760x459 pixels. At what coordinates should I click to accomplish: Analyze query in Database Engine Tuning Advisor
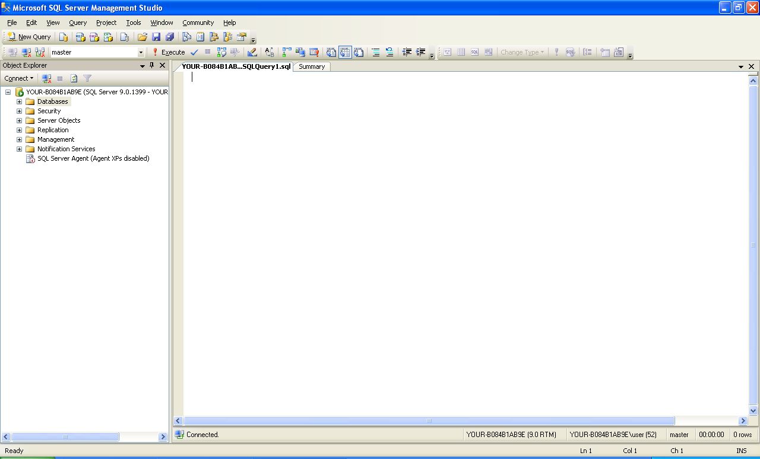coord(235,52)
